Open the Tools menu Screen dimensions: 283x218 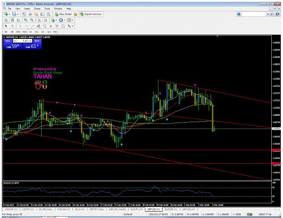coord(47,9)
